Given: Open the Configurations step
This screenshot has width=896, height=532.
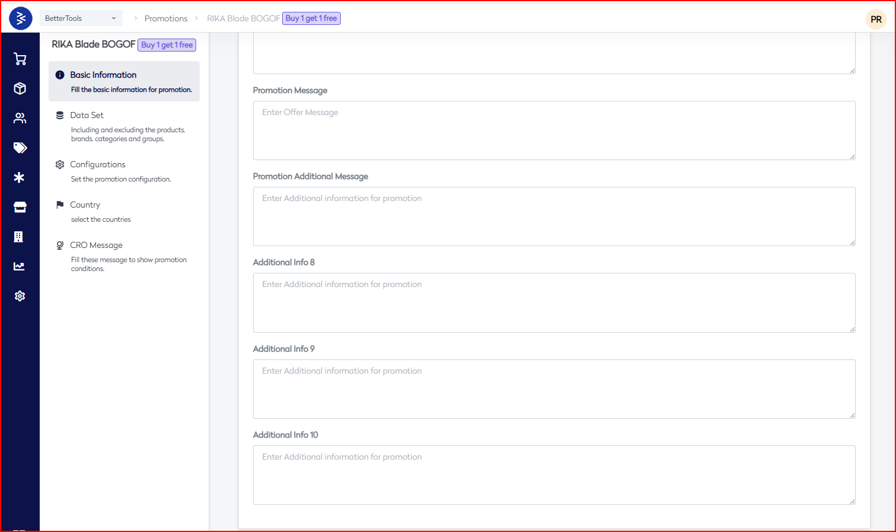Looking at the screenshot, I should [x=98, y=164].
